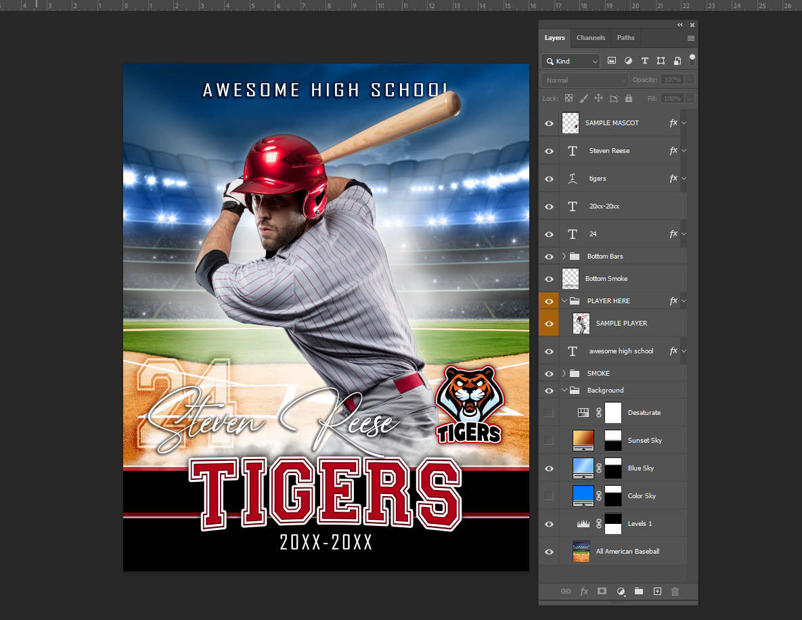Open the Fill slider dropdown arrow
802x620 pixels.
pos(690,98)
